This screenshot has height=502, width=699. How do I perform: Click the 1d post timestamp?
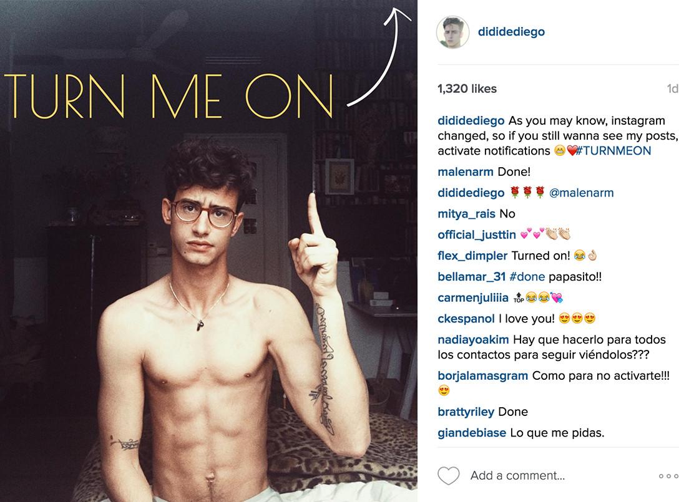tap(672, 89)
